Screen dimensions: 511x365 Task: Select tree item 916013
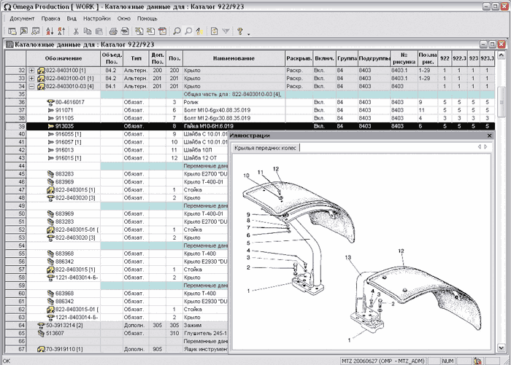click(x=64, y=150)
